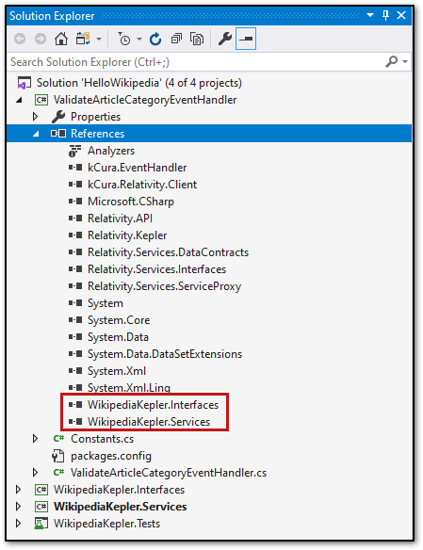
Task: Toggle the auto-hide pin
Action: coord(386,15)
